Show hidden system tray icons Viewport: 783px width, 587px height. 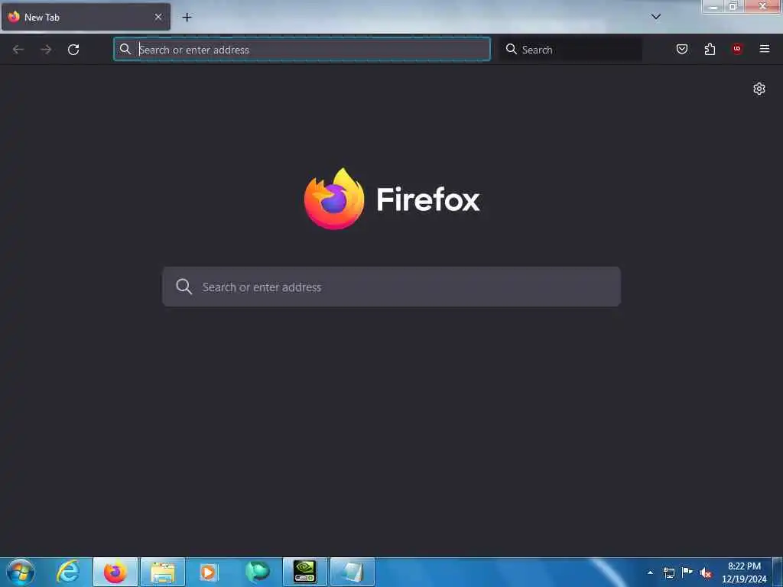650,572
